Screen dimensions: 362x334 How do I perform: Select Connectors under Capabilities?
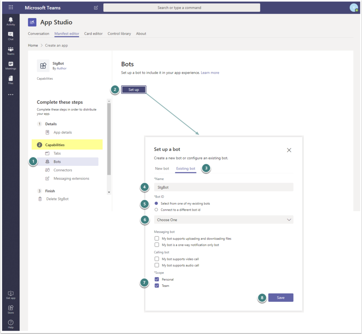coord(63,170)
